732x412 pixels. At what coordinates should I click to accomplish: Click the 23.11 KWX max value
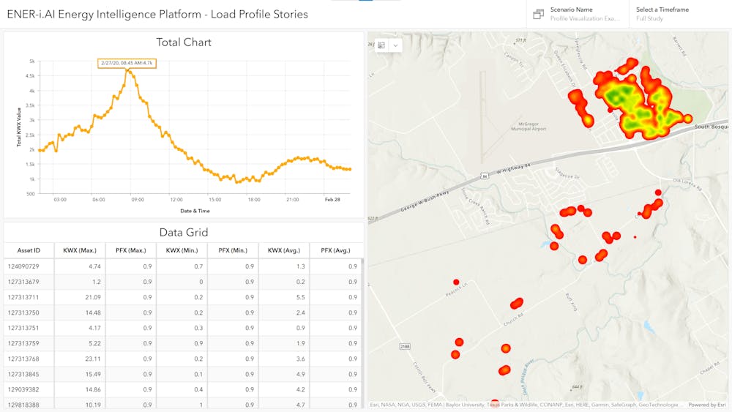tap(93, 359)
